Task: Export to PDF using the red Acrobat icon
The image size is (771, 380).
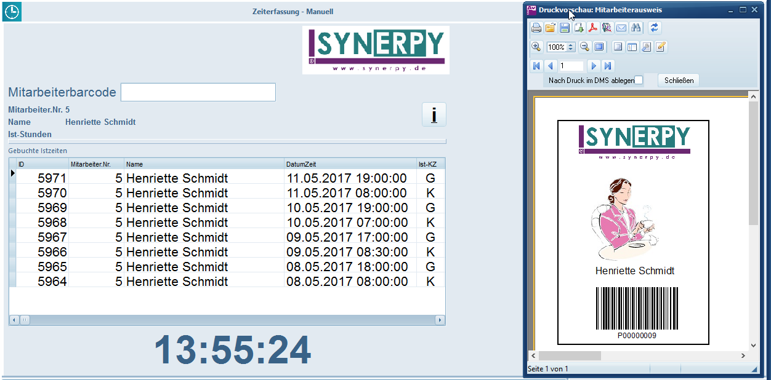Action: [593, 28]
